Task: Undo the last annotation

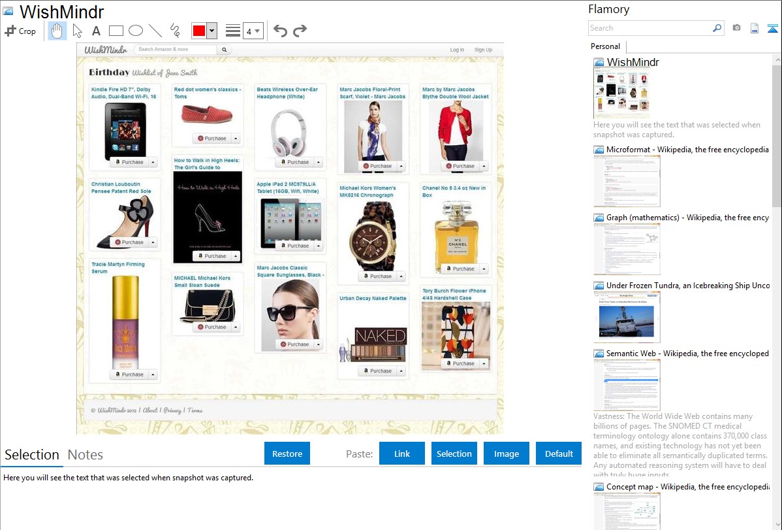Action: [x=280, y=31]
